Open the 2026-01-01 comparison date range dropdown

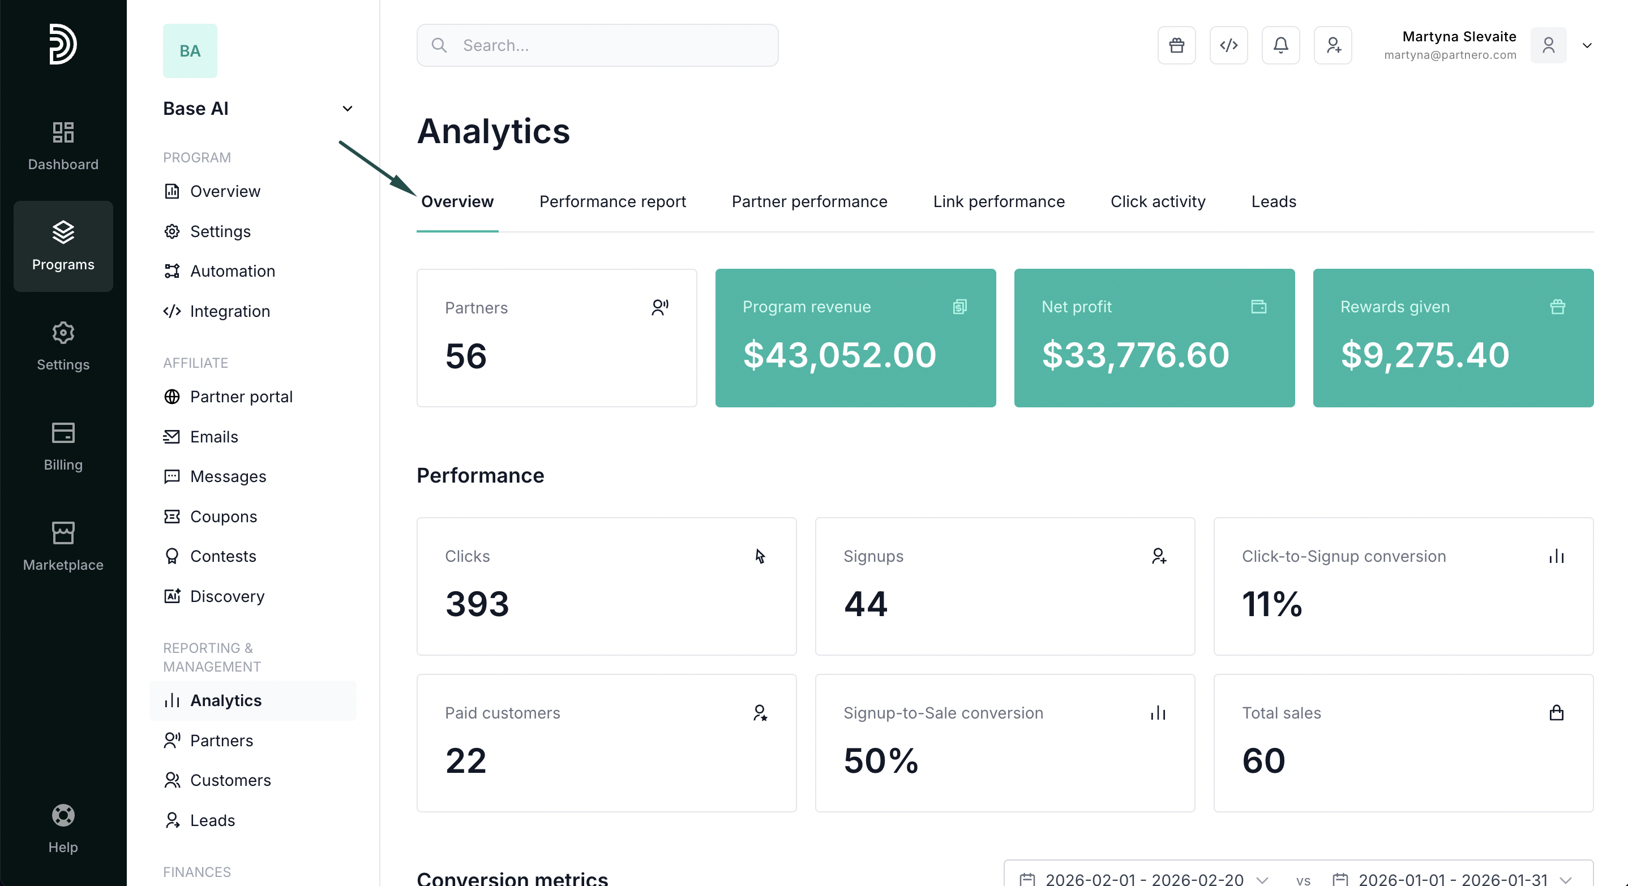pyautogui.click(x=1452, y=879)
